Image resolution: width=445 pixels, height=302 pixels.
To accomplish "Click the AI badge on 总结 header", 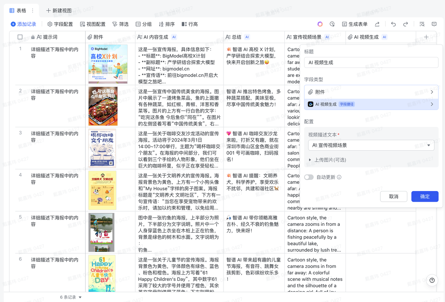I will pos(247,37).
